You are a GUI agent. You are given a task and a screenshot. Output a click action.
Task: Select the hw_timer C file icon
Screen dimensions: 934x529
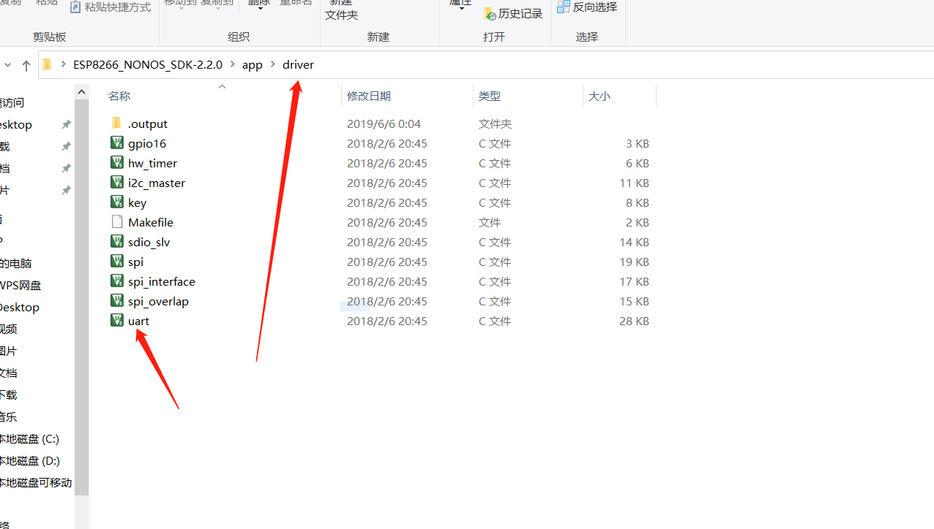pyautogui.click(x=116, y=162)
